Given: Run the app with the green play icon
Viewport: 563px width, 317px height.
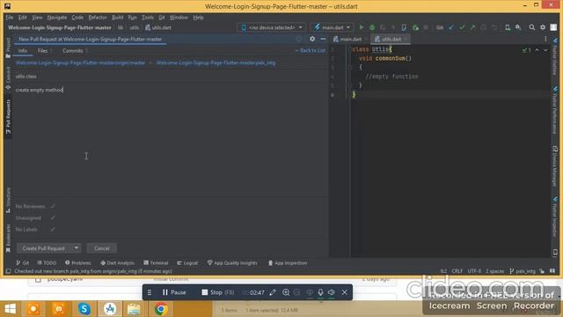Looking at the screenshot, I should (362, 27).
